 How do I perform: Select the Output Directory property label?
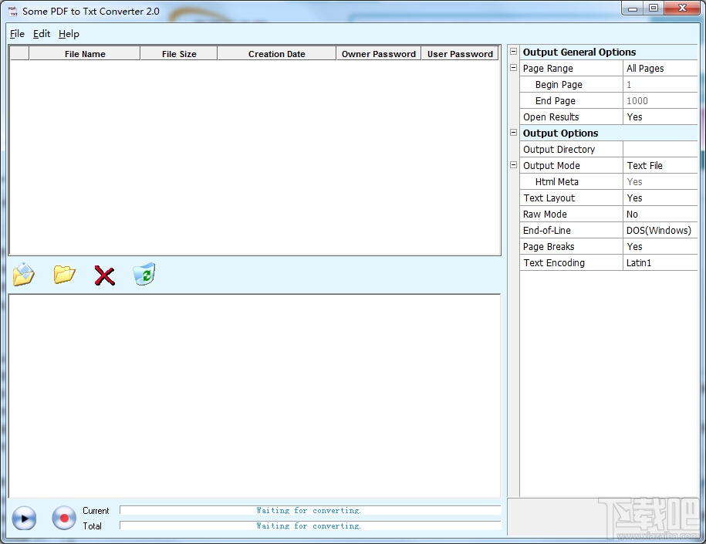click(559, 150)
